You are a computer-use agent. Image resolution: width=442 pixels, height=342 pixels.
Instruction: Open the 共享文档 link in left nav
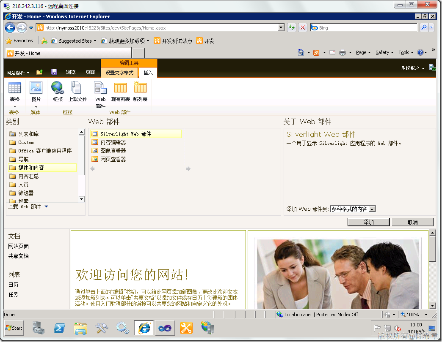pos(18,256)
